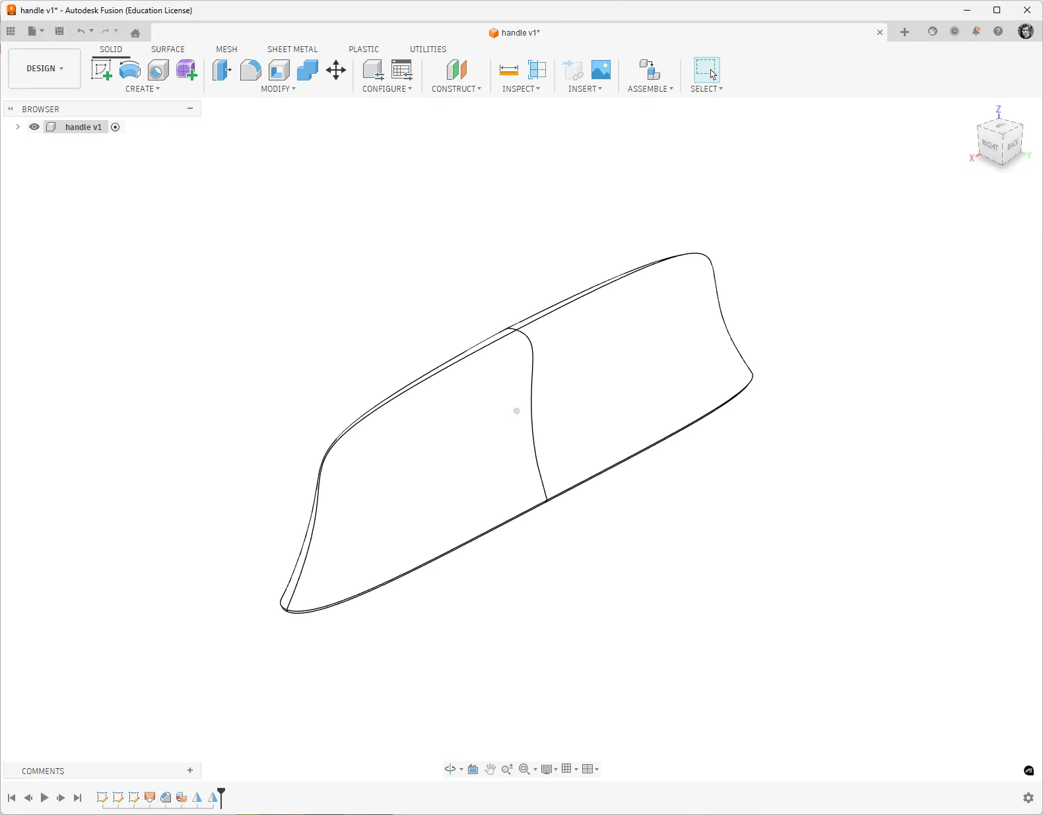This screenshot has height=815, width=1043.
Task: Click the Insert Derive link icon
Action: point(572,70)
